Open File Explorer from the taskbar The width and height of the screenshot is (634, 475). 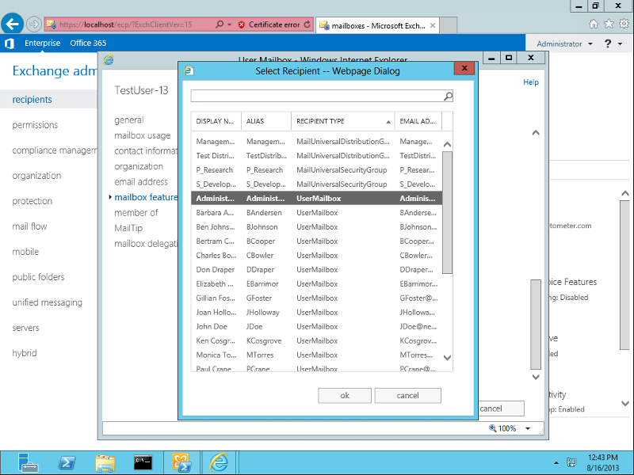(x=105, y=462)
